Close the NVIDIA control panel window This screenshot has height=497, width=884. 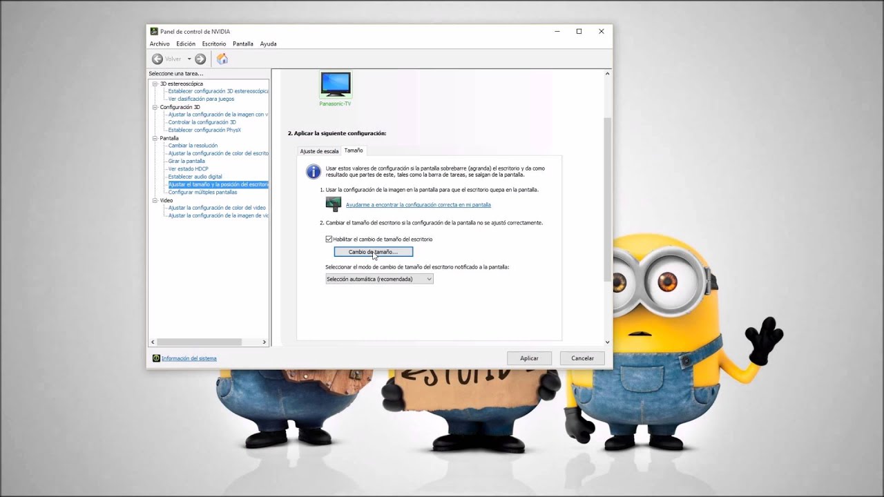pos(601,31)
